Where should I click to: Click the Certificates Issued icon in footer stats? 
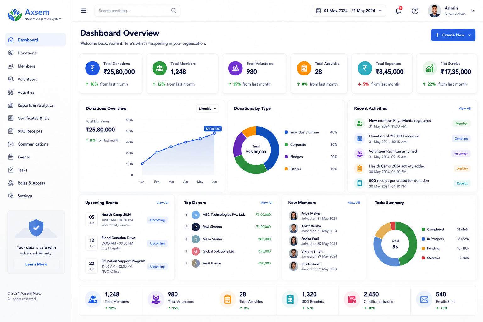[x=352, y=299]
